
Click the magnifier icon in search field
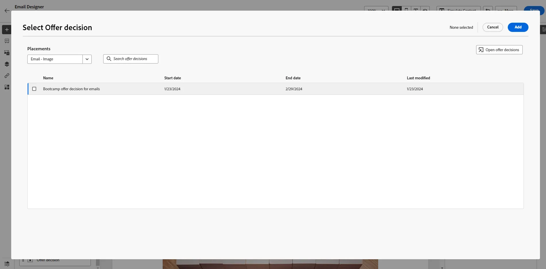click(109, 59)
